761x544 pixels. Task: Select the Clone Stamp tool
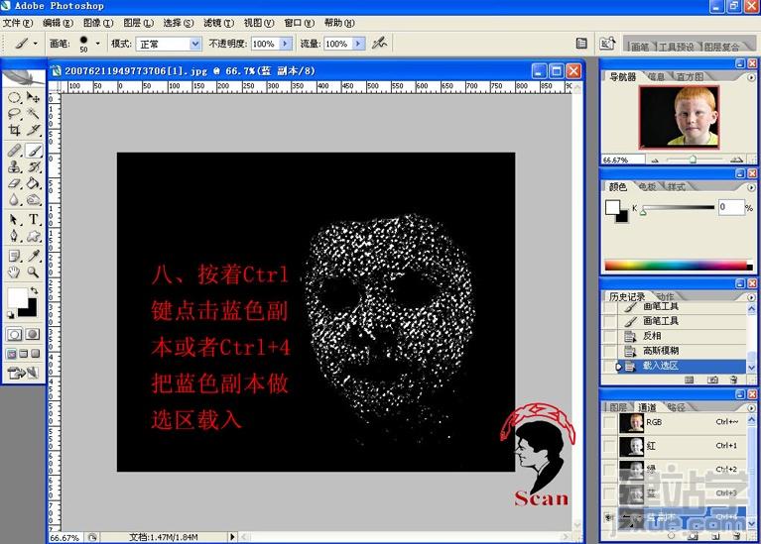[15, 167]
